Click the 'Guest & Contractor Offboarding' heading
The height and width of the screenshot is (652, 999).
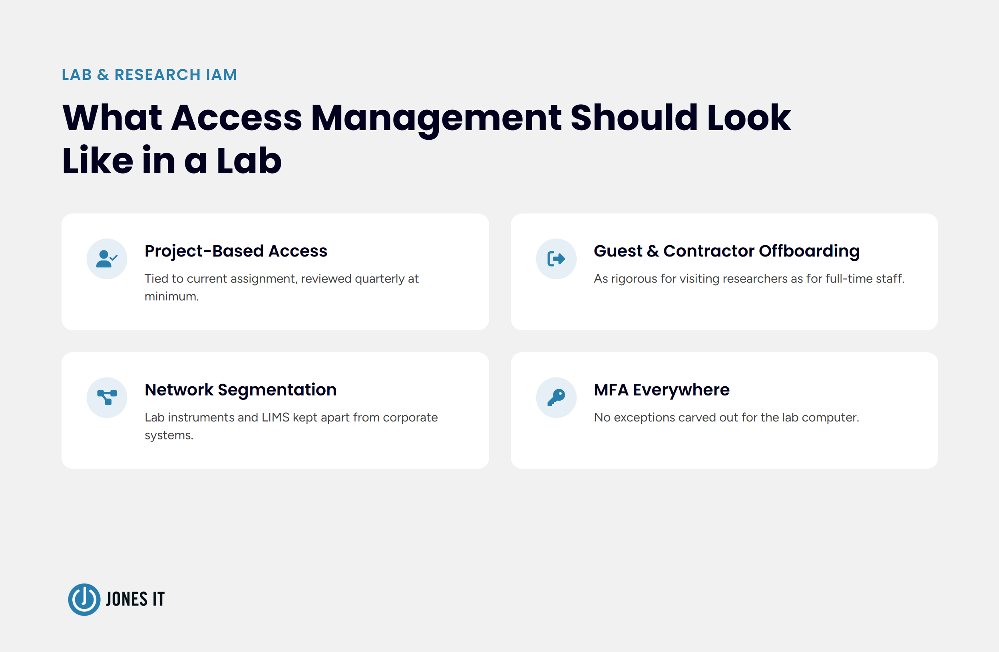(726, 251)
